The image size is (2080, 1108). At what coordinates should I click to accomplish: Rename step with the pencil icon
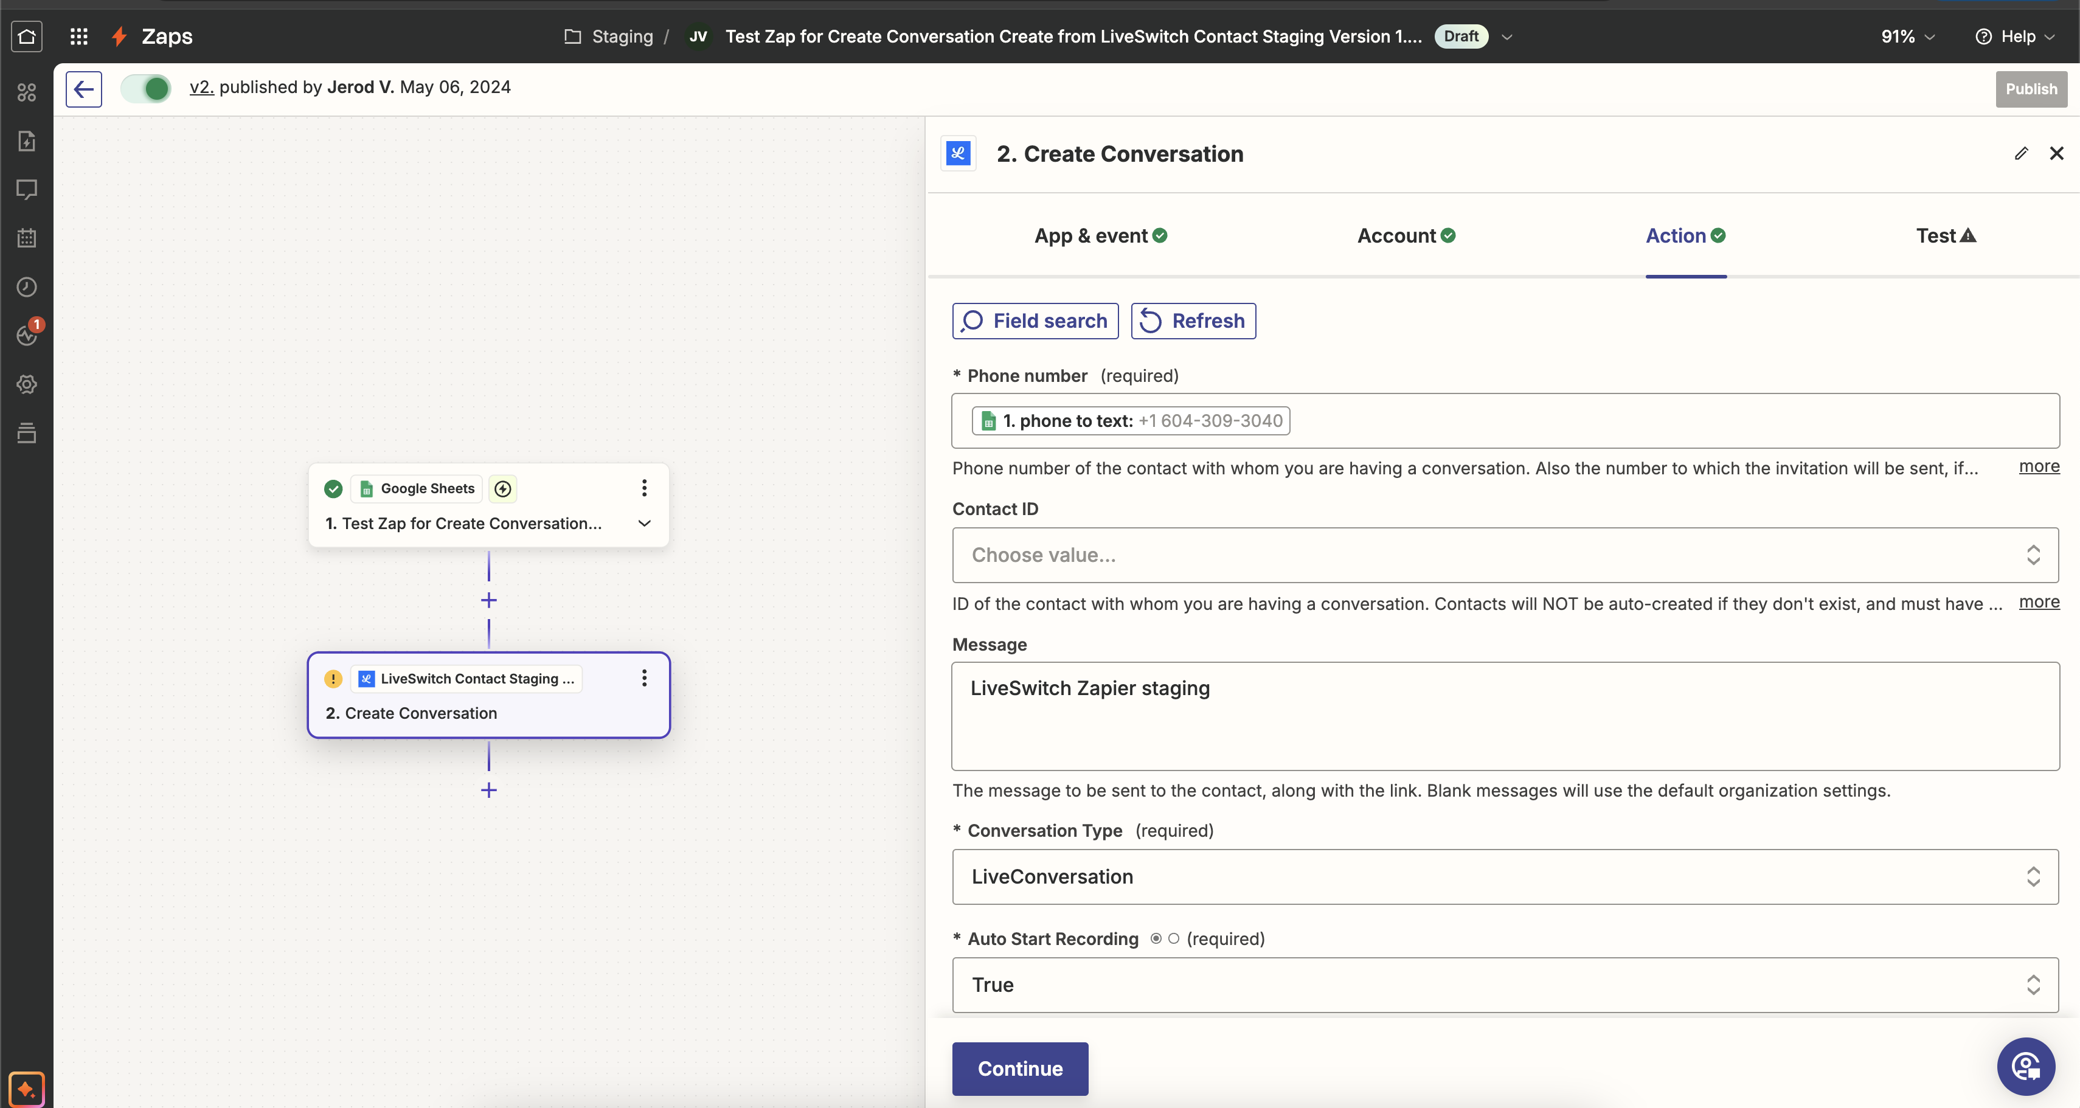point(2021,153)
